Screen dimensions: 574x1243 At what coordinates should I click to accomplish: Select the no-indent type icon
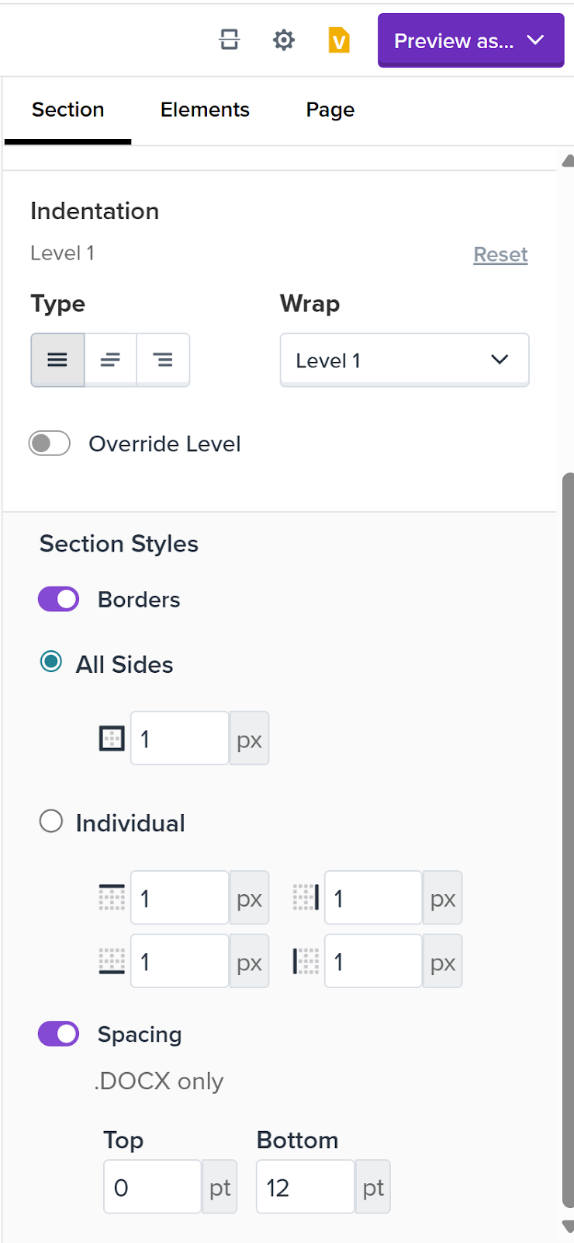[57, 360]
